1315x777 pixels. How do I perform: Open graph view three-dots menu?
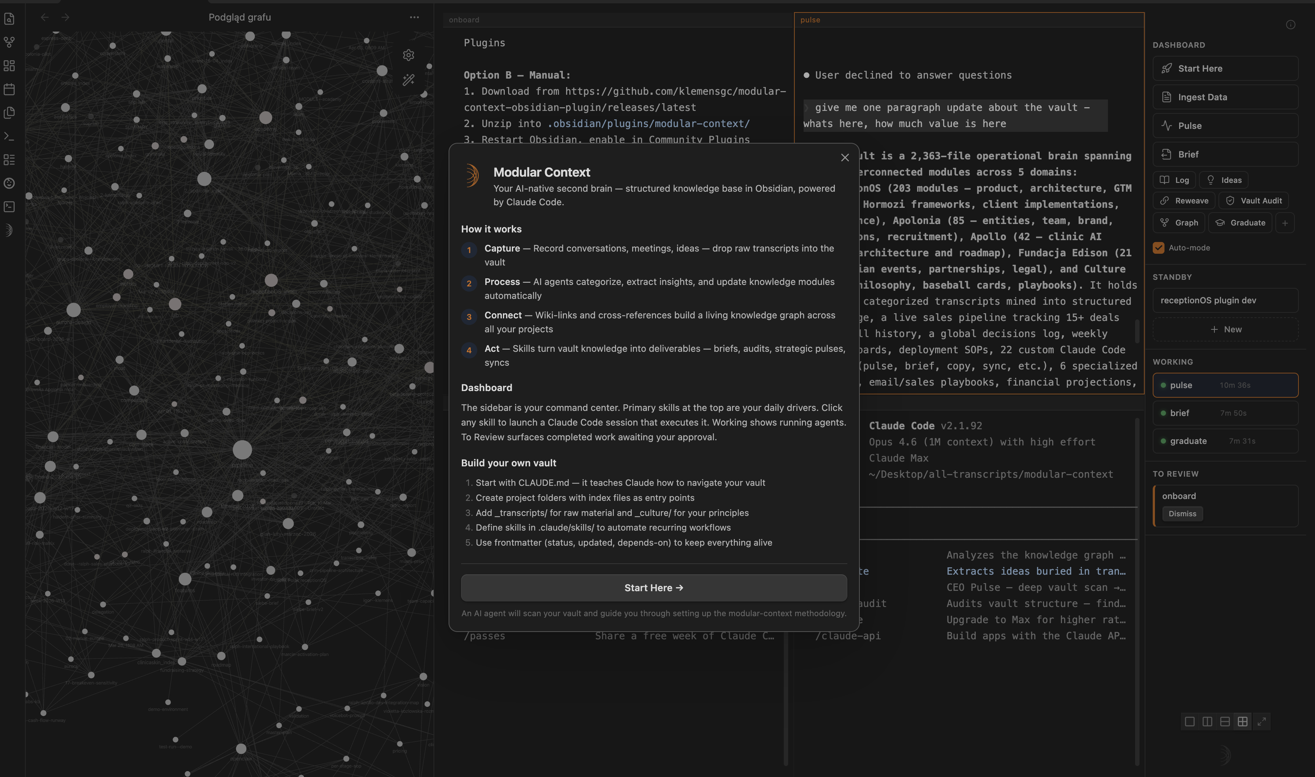click(414, 17)
